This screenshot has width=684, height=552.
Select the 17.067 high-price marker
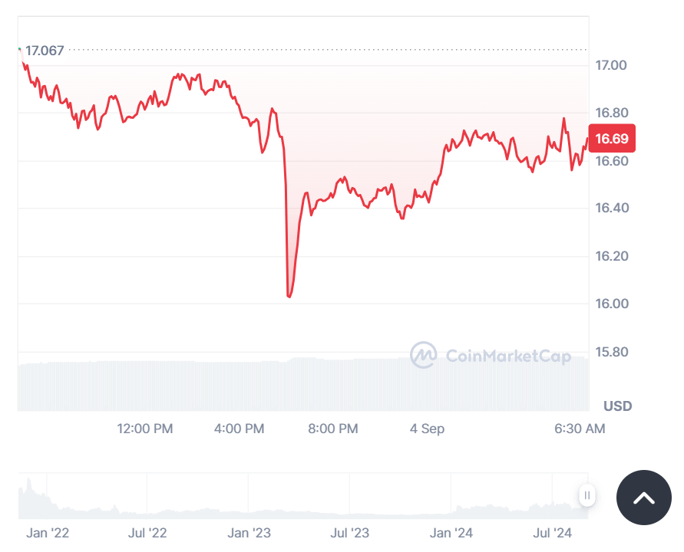point(44,51)
